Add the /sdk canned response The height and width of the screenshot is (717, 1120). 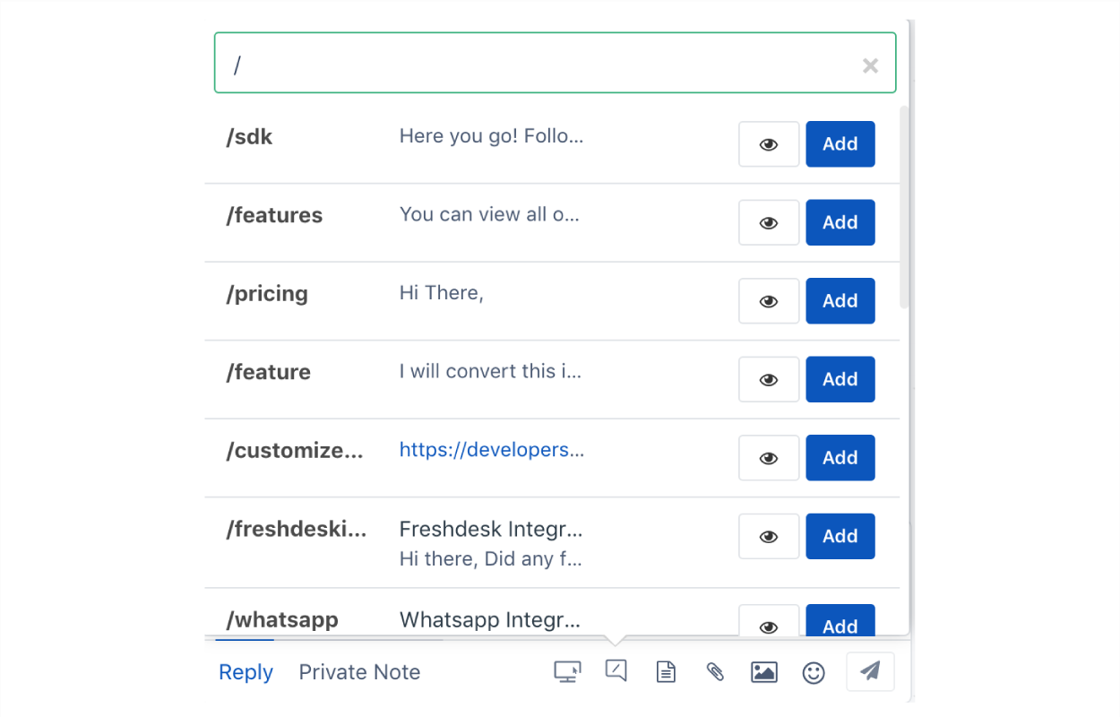click(840, 144)
